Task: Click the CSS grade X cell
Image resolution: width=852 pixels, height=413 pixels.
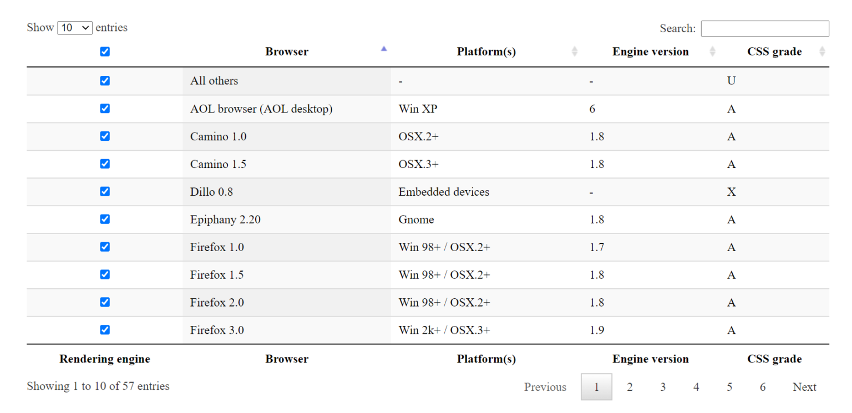Action: coord(774,192)
